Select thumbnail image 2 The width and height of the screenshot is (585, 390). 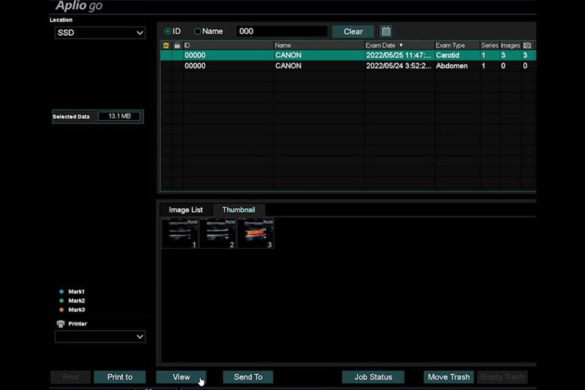[218, 233]
